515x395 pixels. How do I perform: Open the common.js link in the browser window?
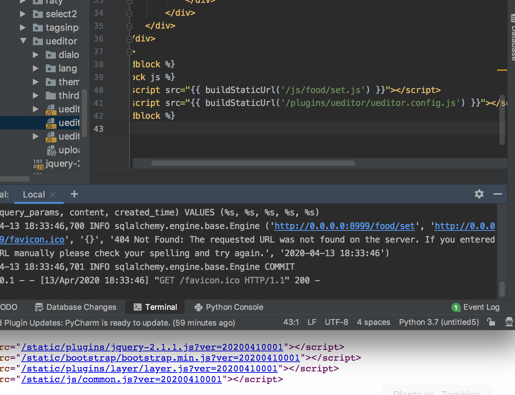(122, 379)
